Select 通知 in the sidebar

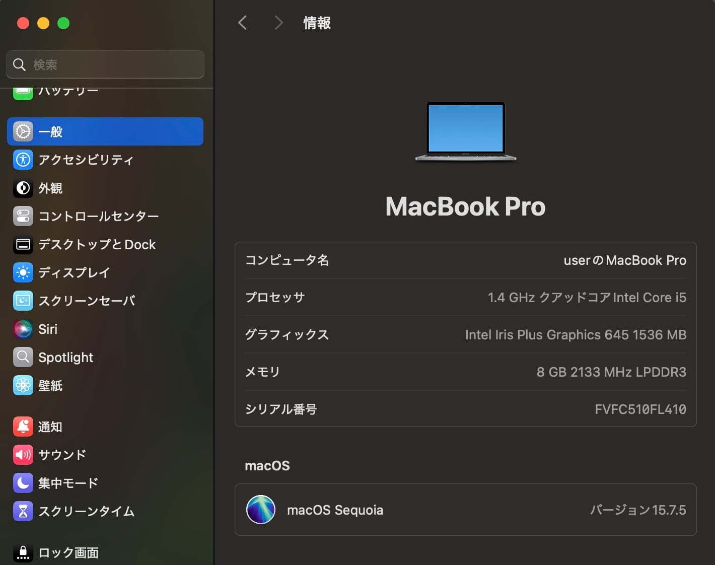pos(105,427)
